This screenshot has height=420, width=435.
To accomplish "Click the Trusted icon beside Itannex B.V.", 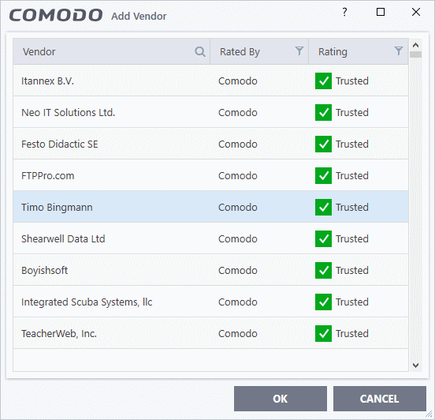I will click(323, 81).
